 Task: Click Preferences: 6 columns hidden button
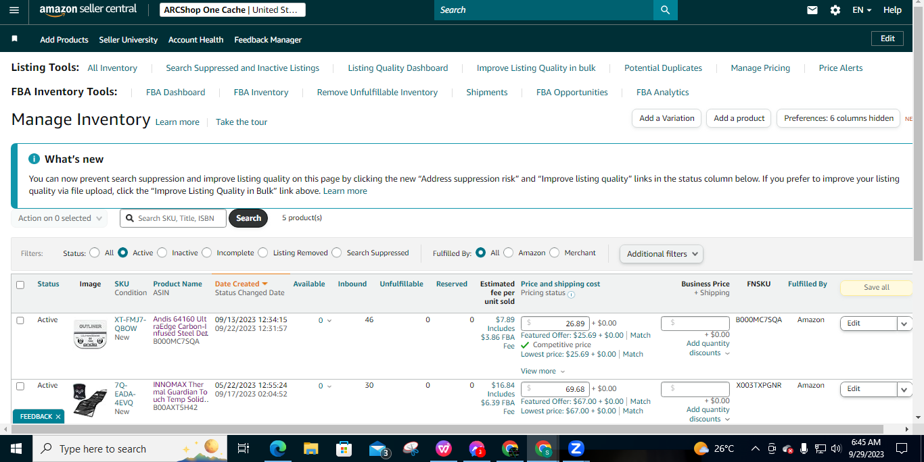point(839,118)
